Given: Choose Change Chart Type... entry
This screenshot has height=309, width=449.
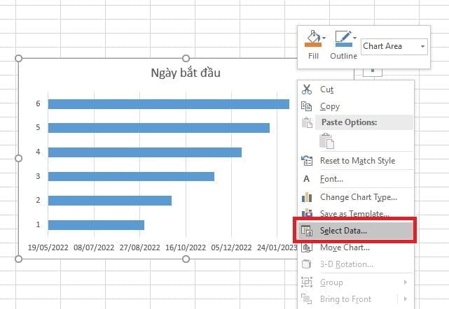Looking at the screenshot, I should click(x=359, y=197).
